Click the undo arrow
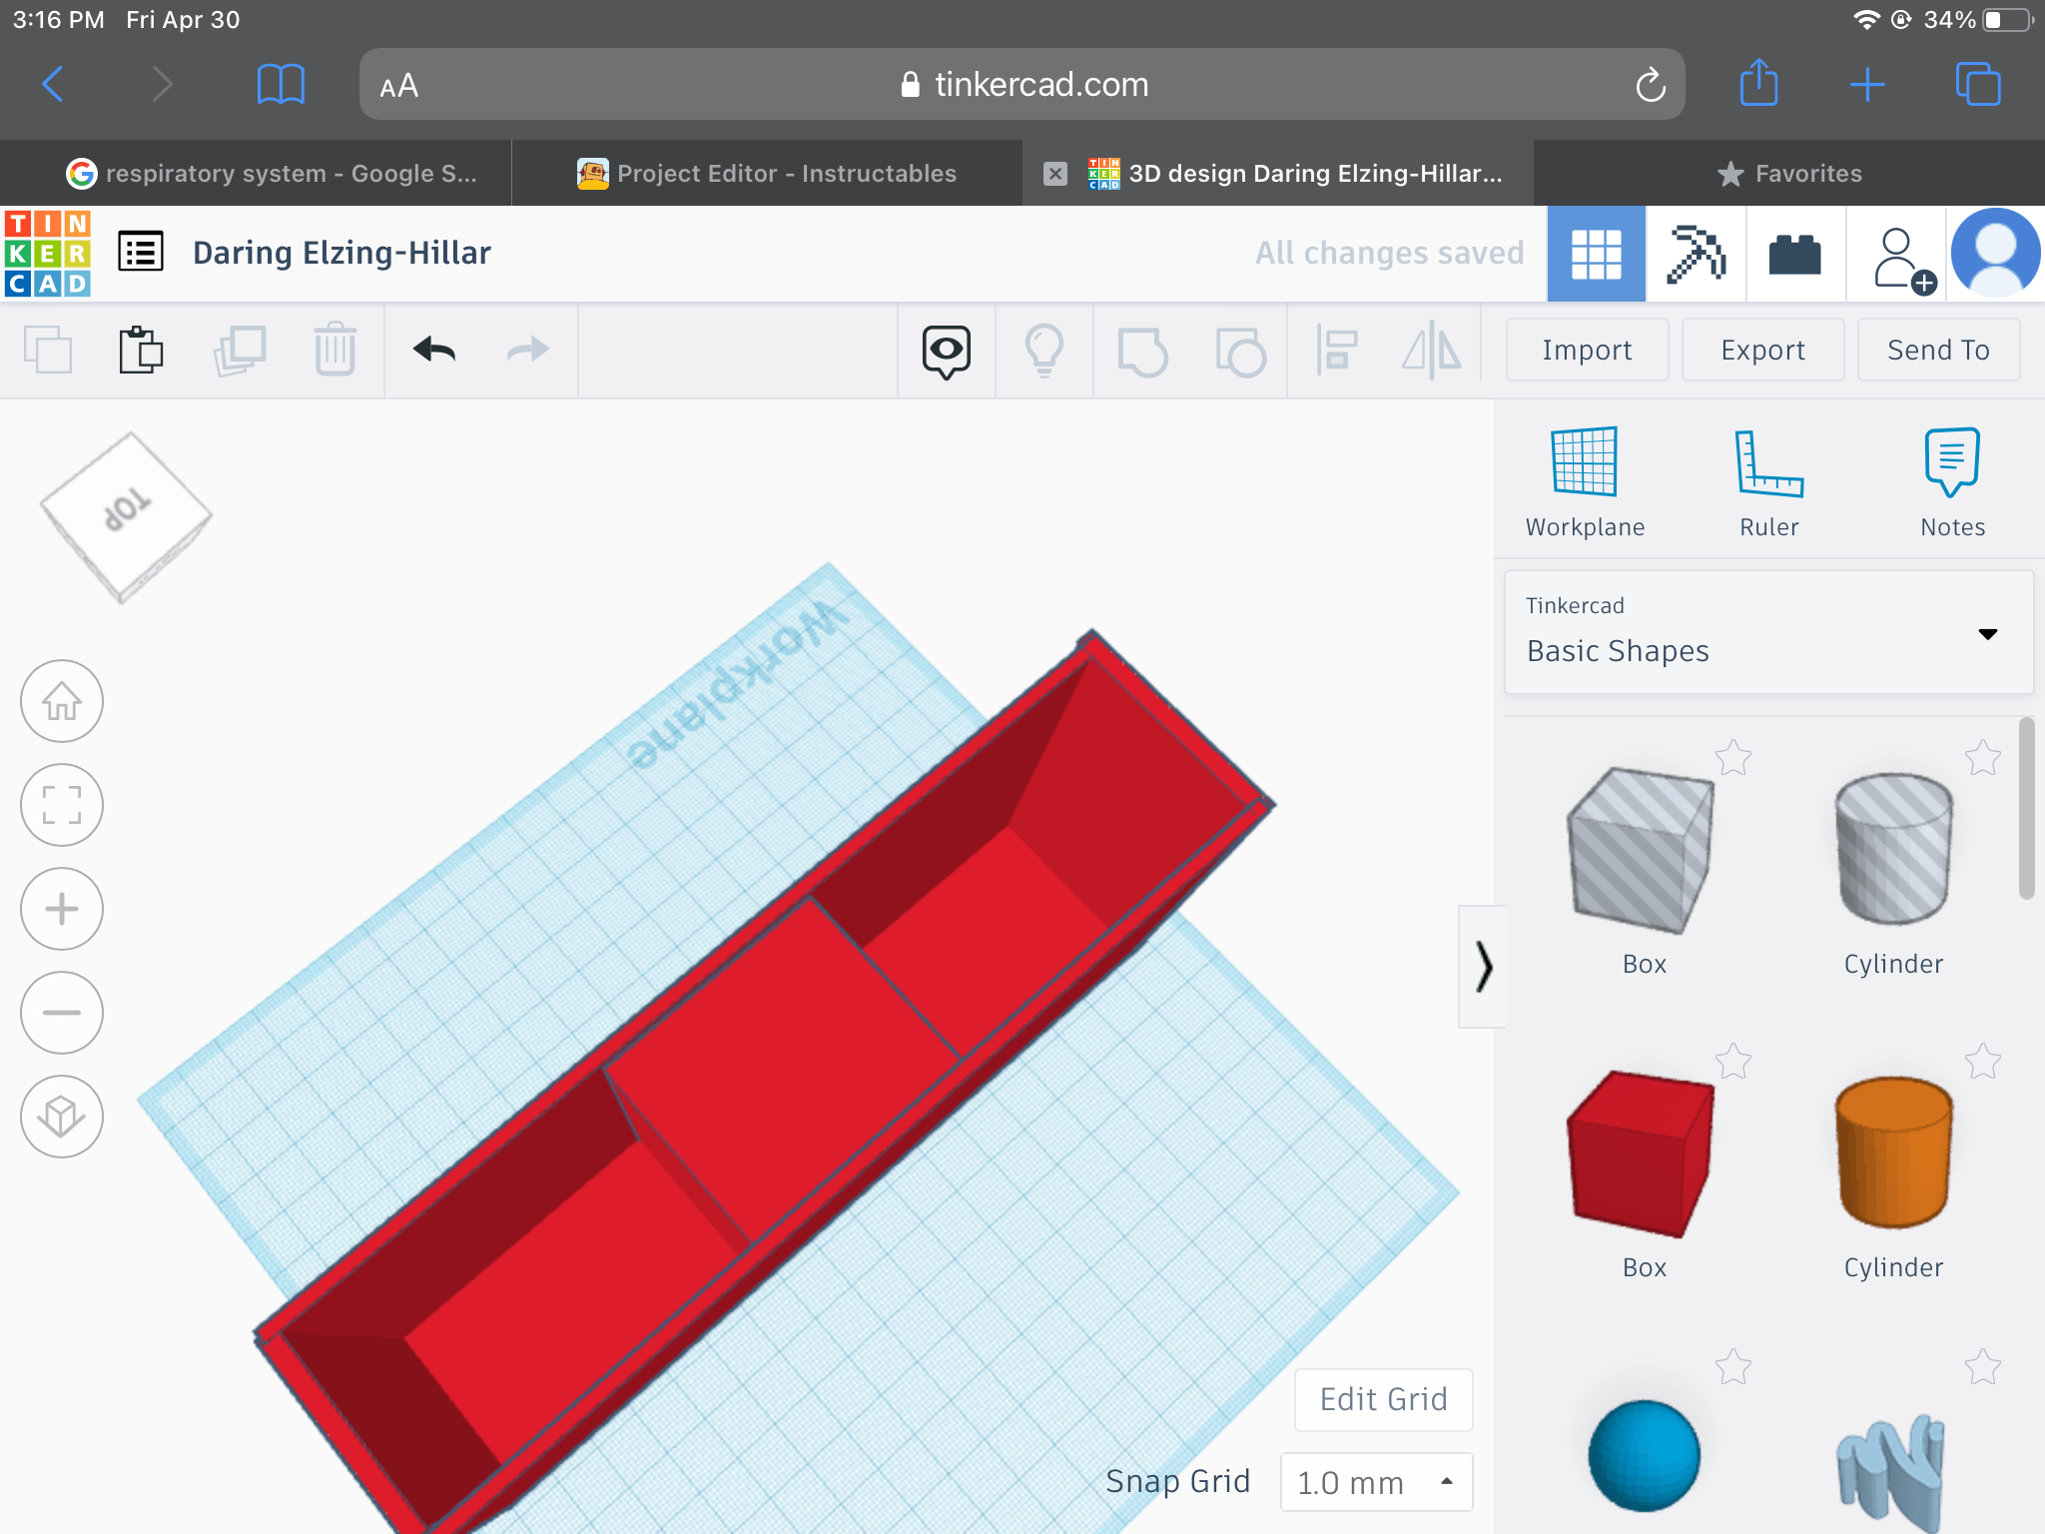This screenshot has width=2045, height=1534. [434, 350]
